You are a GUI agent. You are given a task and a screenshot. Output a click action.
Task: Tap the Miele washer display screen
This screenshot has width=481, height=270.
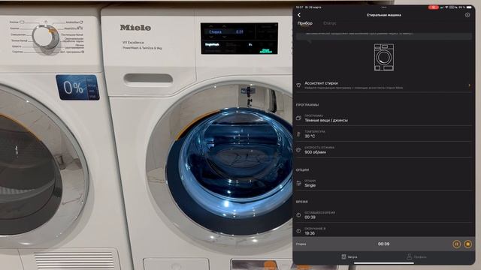[x=239, y=38]
